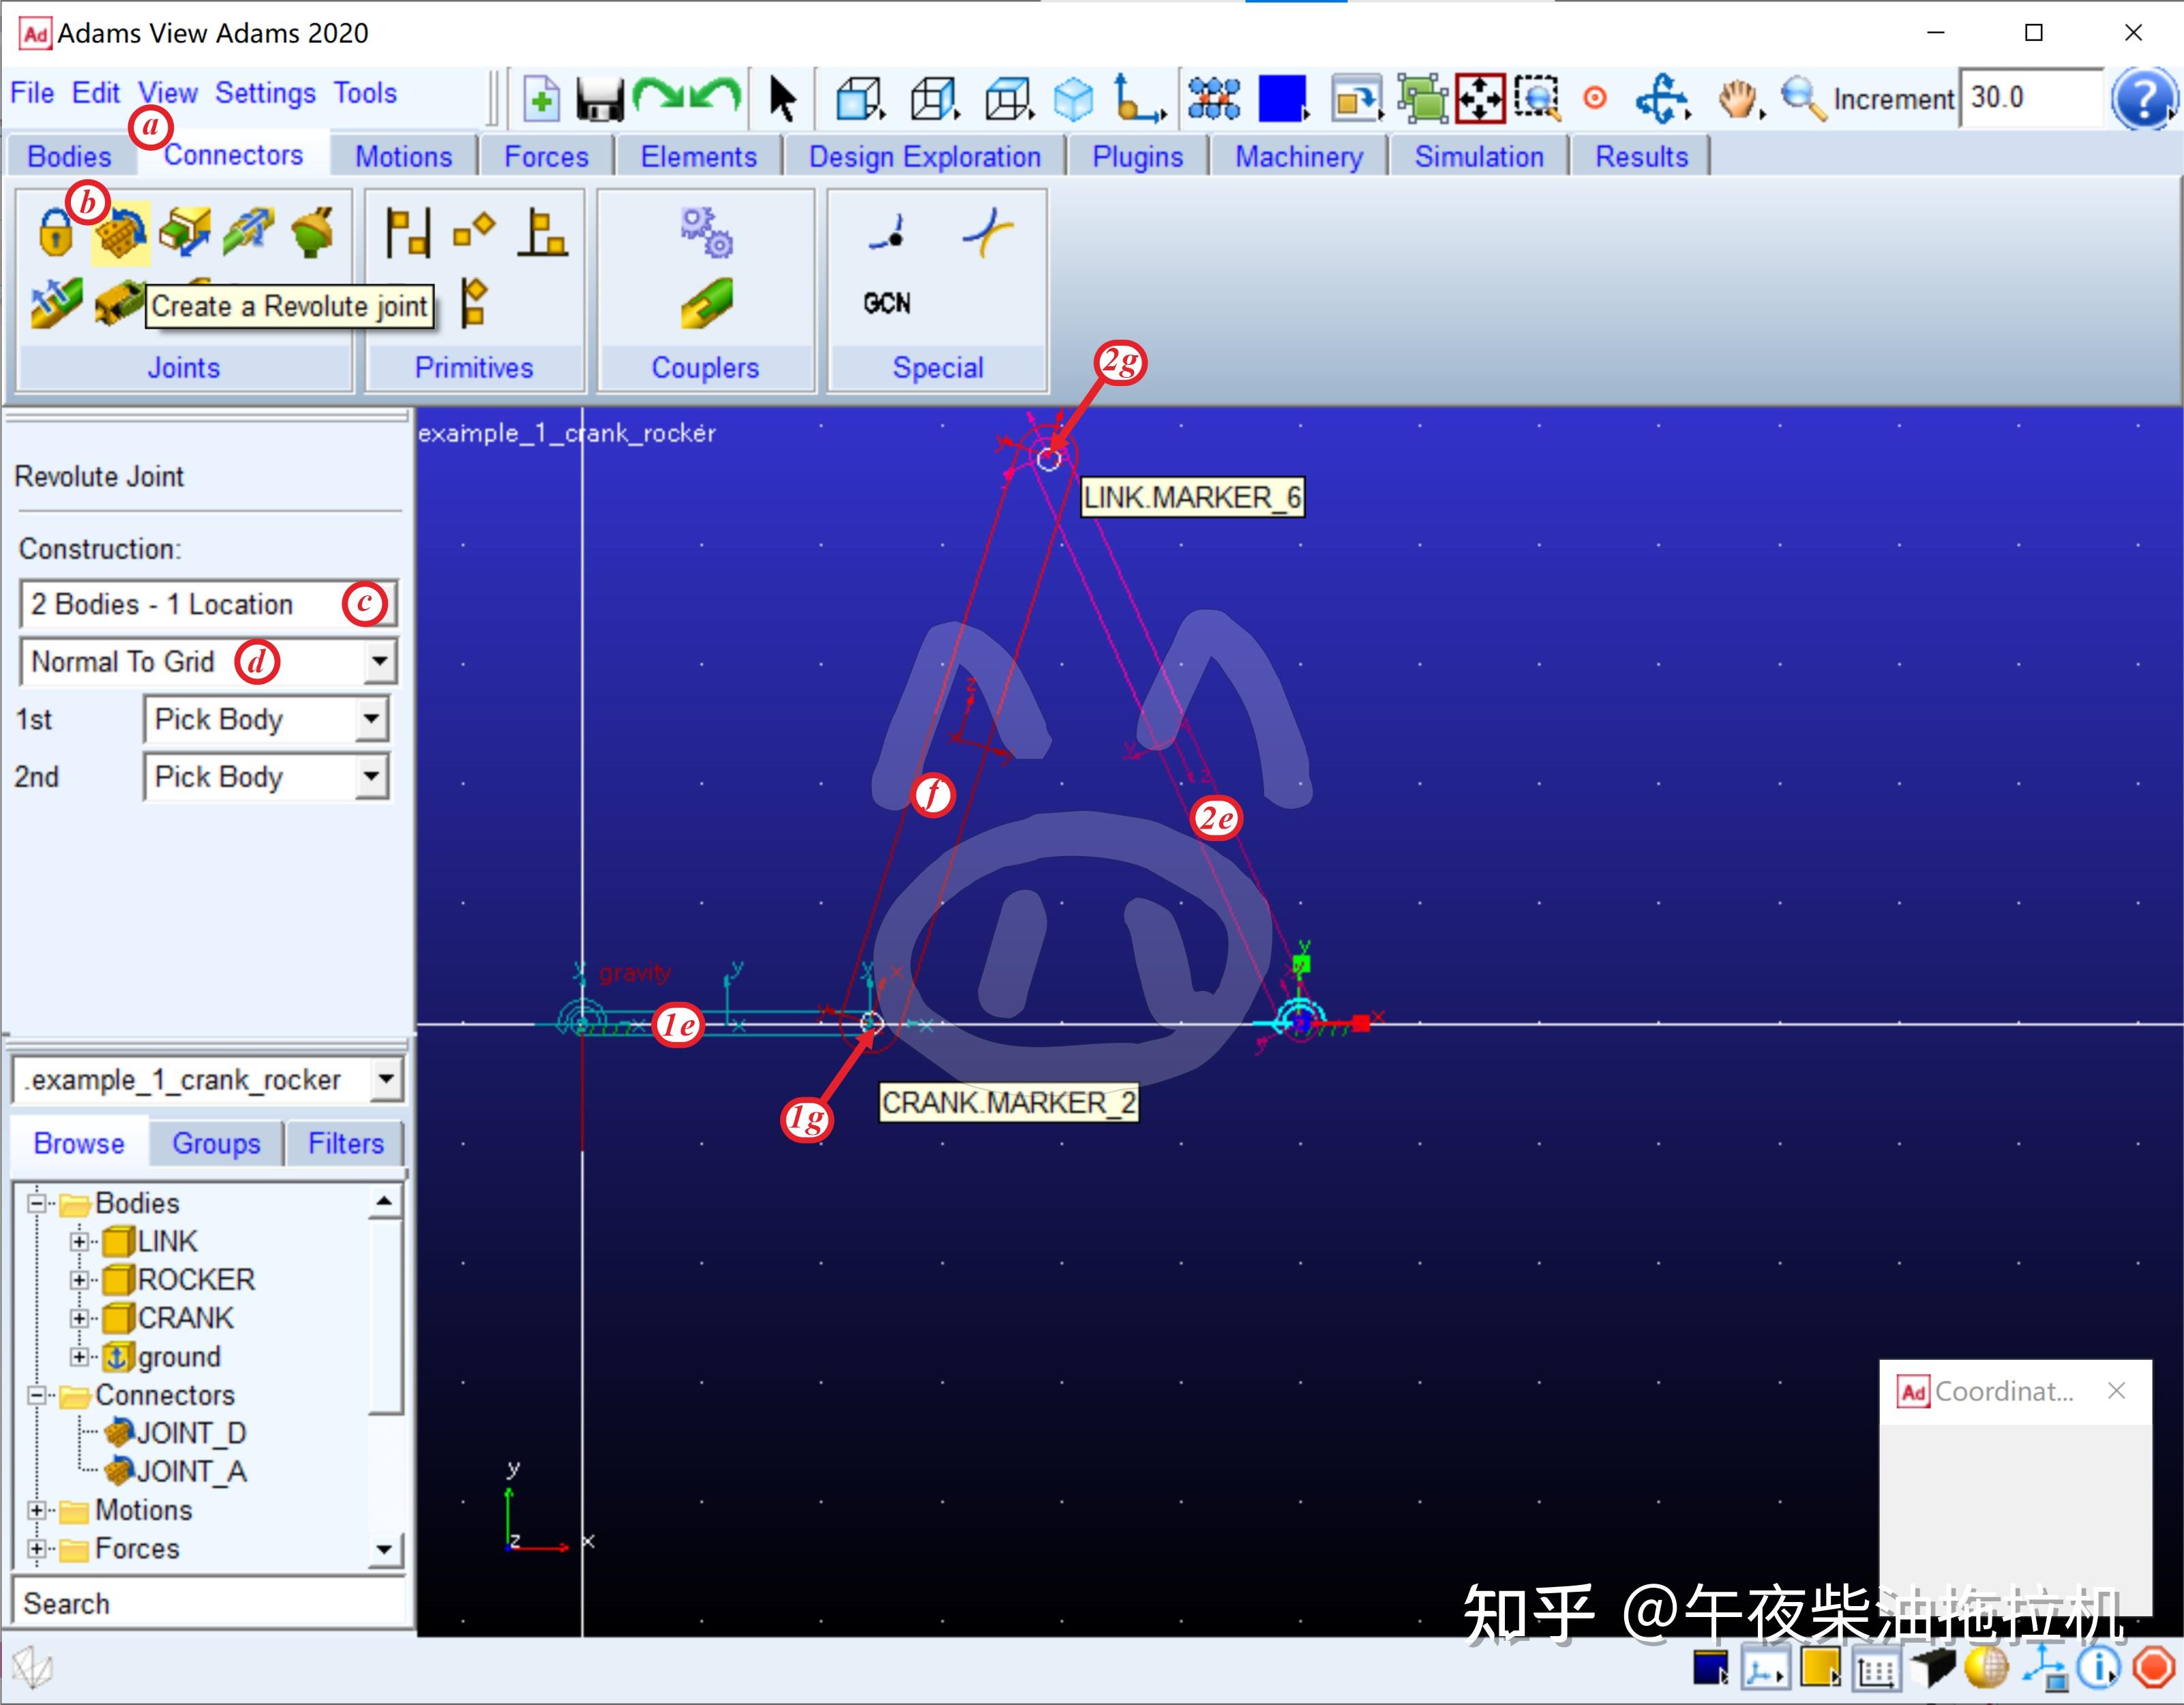The image size is (2184, 1705).
Task: Switch to the Design Exploration tab
Action: point(925,156)
